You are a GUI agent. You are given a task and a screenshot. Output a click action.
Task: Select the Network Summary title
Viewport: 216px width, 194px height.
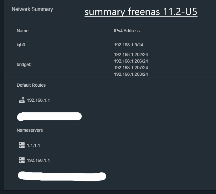(32, 9)
